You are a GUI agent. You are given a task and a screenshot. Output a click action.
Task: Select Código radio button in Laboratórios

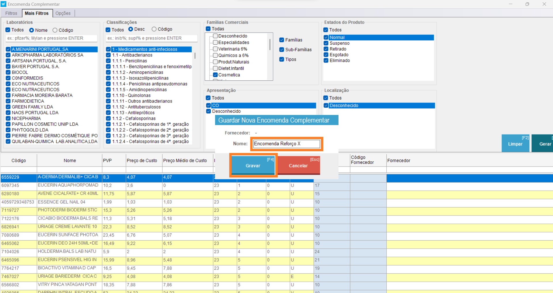pos(55,30)
